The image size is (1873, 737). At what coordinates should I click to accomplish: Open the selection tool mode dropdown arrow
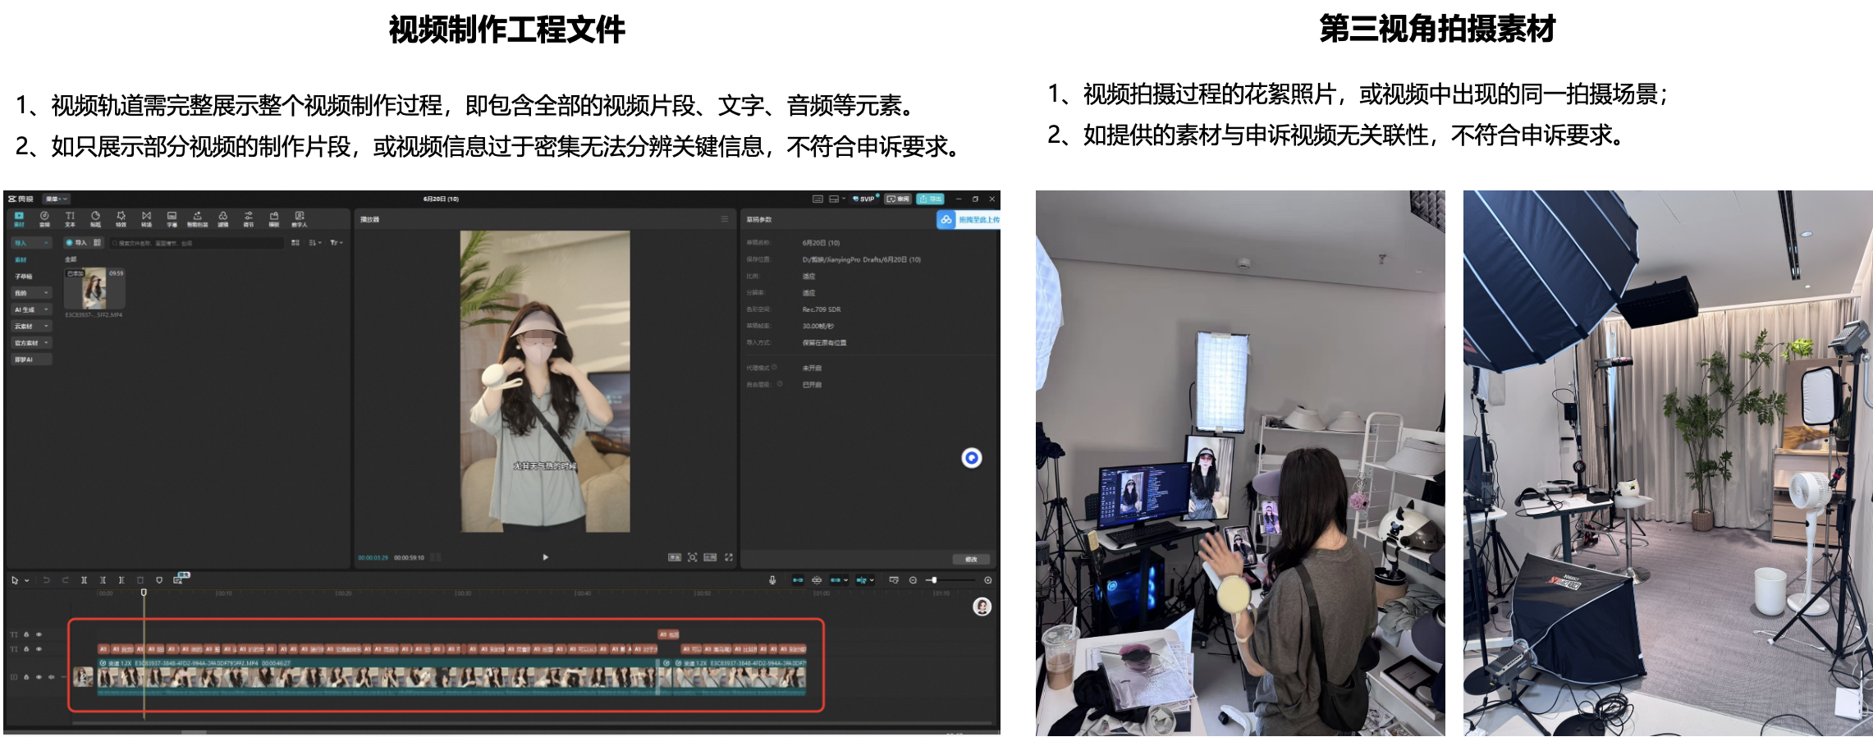tap(27, 581)
